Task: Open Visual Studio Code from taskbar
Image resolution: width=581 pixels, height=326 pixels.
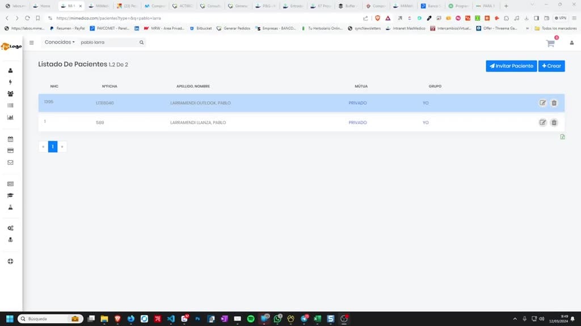Action: pos(171,319)
